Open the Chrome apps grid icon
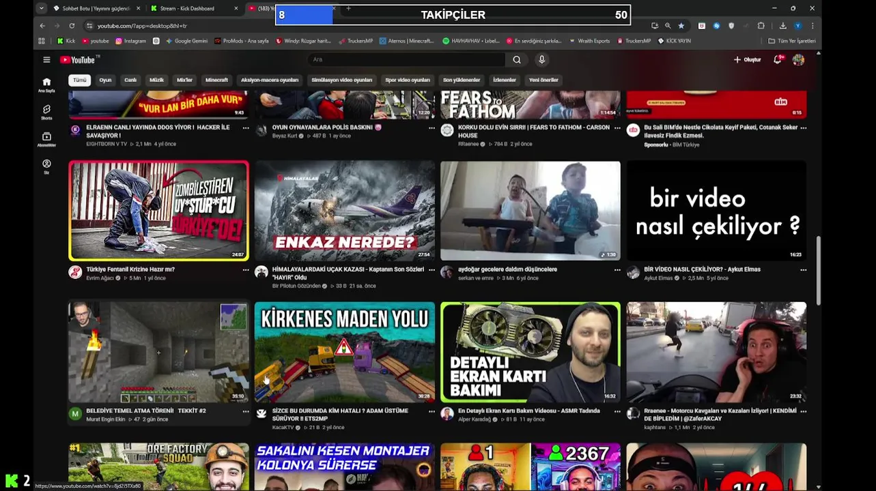 (42, 41)
